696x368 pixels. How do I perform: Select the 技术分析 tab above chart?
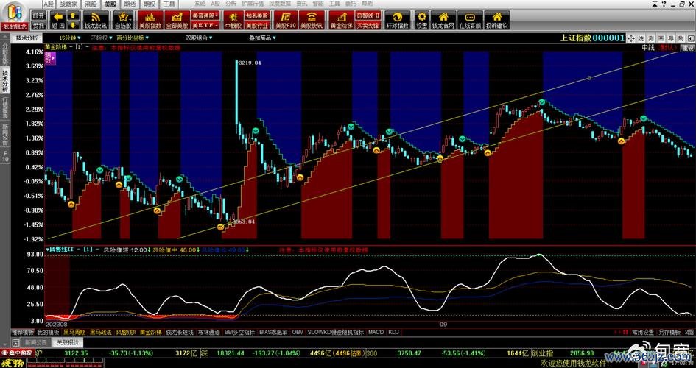click(x=27, y=38)
